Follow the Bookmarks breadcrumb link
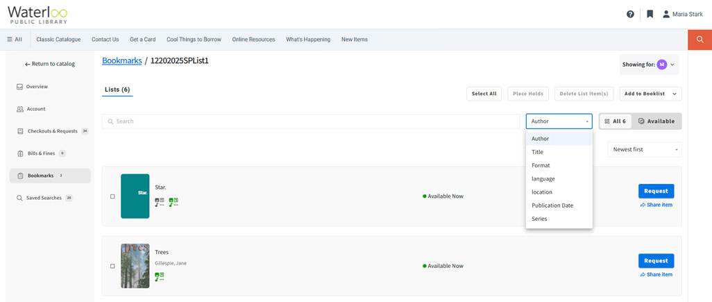The width and height of the screenshot is (712, 302). (x=122, y=60)
